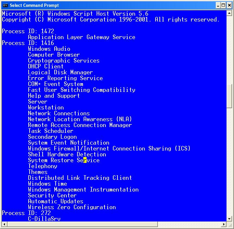The image size is (234, 229).
Task: Click the Microsoft Corporation copyright line
Action: 111,20
